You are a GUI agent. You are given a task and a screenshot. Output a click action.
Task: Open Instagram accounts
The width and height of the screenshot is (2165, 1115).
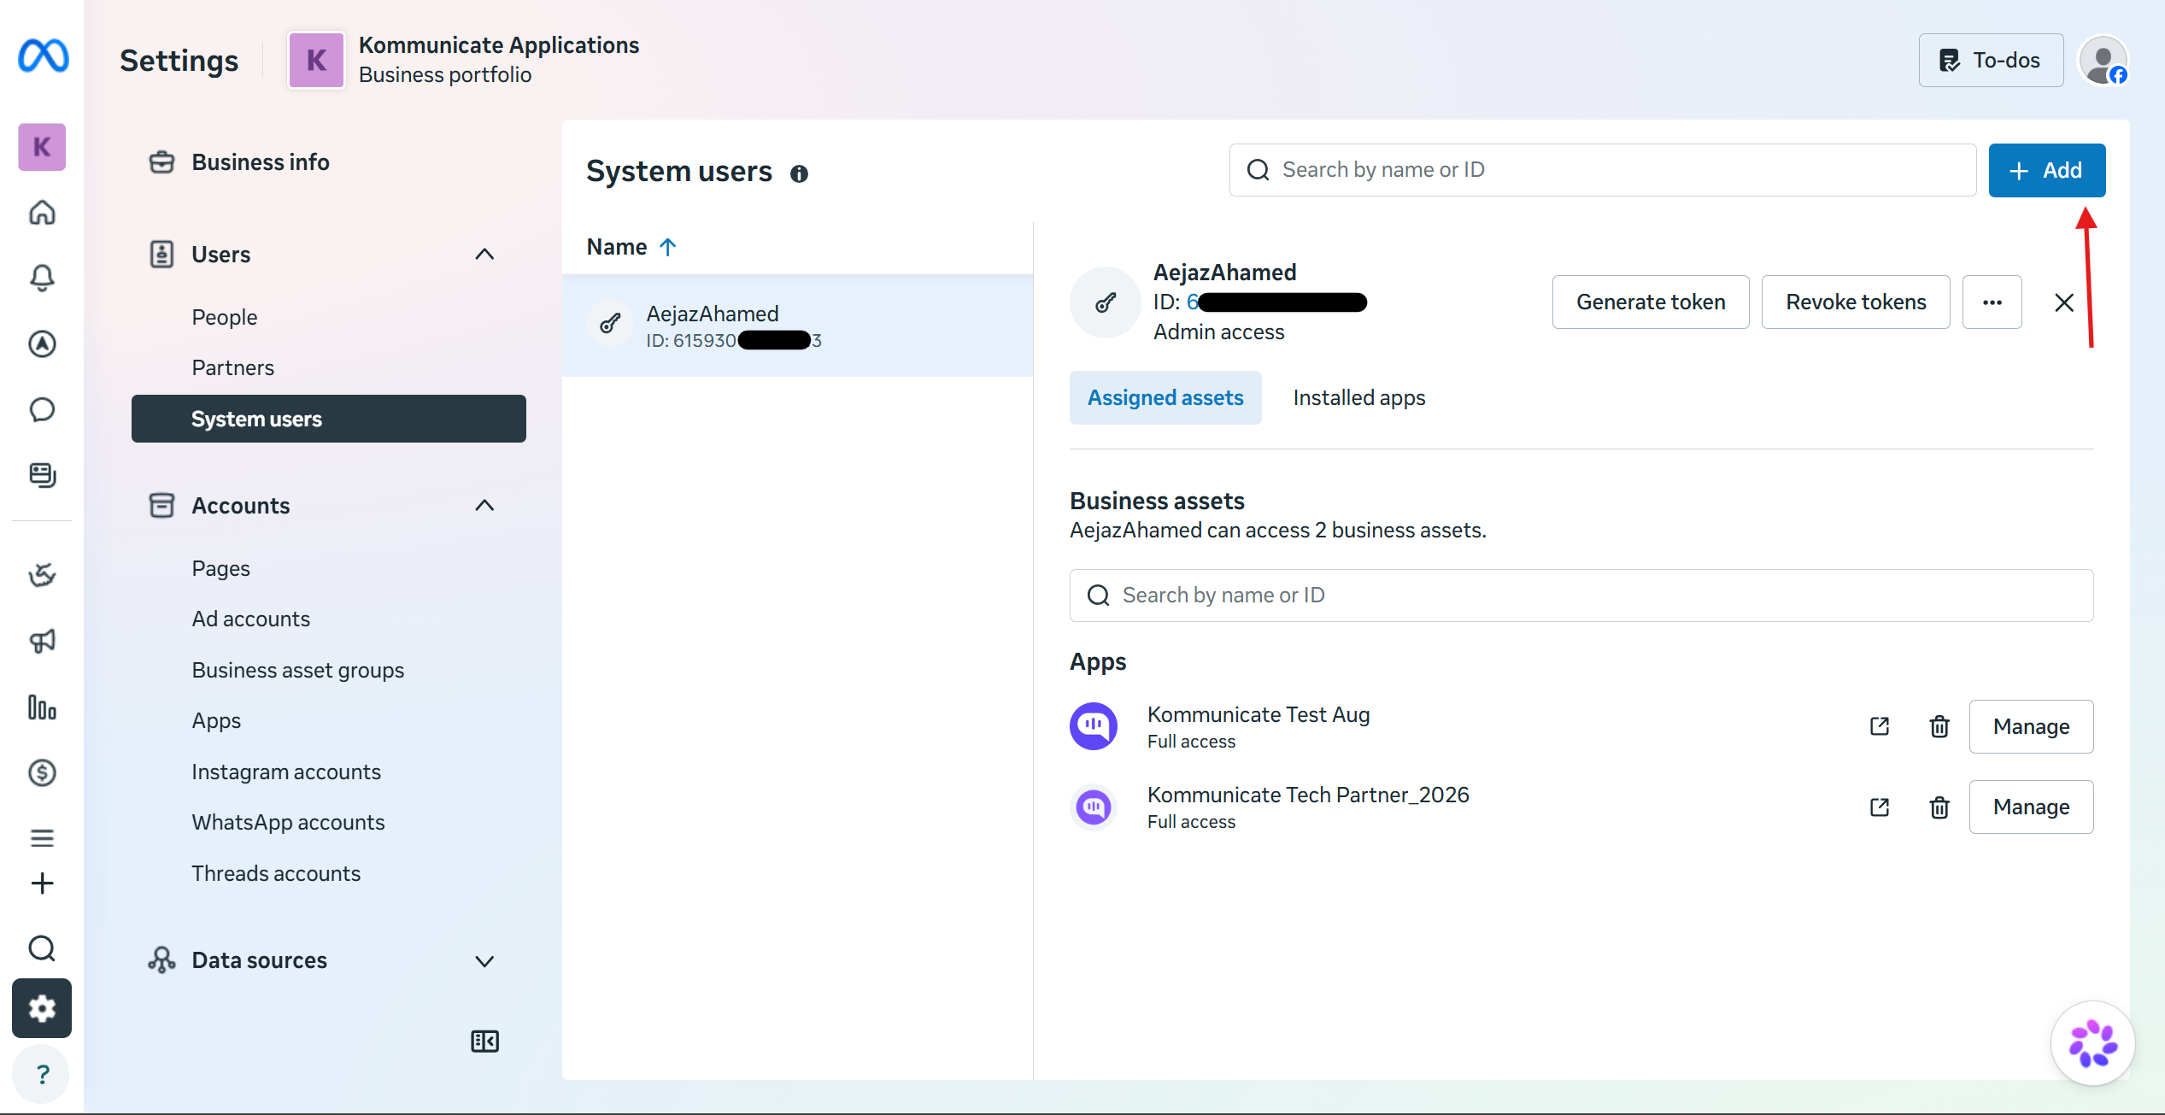tap(286, 772)
